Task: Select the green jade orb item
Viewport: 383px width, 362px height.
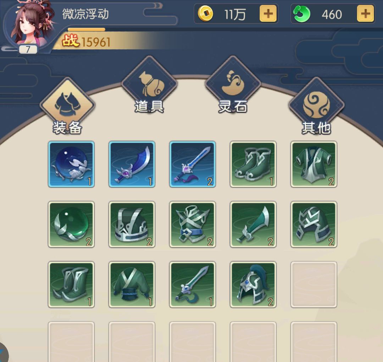Action: click(x=71, y=224)
